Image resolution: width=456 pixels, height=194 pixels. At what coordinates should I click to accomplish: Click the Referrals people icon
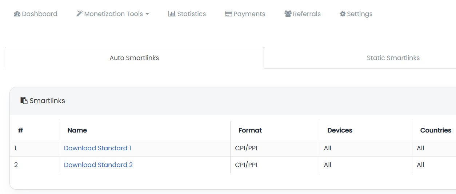pos(288,14)
